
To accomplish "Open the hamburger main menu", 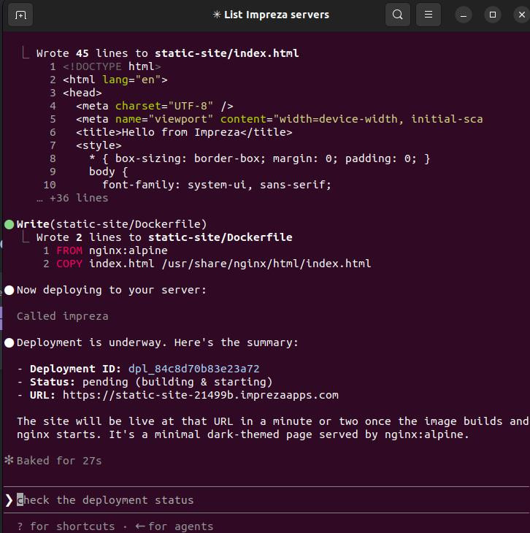I will tap(429, 15).
